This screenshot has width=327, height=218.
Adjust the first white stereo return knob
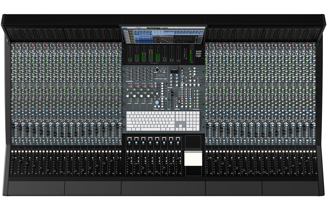(128, 96)
